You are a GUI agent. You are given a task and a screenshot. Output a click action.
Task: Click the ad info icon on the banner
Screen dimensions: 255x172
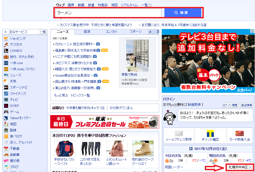pyautogui.click(x=252, y=31)
